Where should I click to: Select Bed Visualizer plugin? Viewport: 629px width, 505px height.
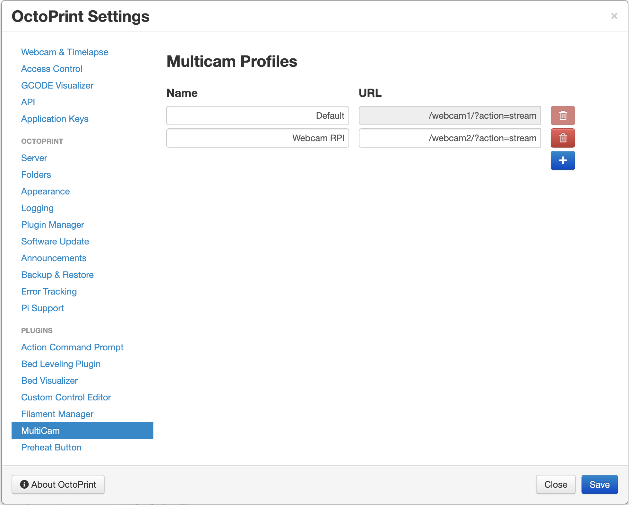(49, 381)
